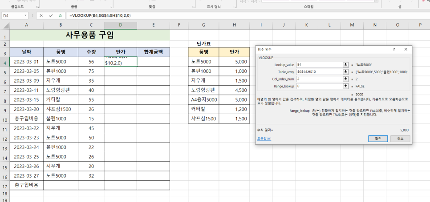Viewport: 430px width, 202px height.
Task: Click quantity cell with value 45
Action: point(91,128)
